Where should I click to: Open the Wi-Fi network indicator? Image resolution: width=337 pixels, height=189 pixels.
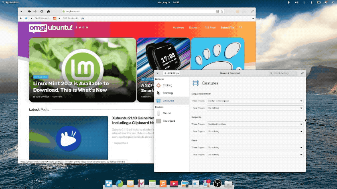304,2
